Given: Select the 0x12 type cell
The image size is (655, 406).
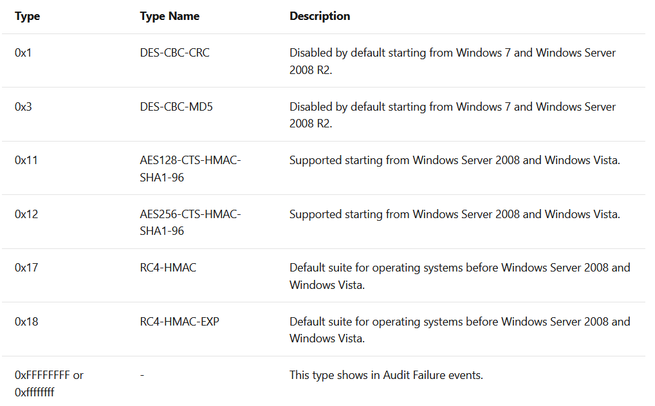Looking at the screenshot, I should [26, 214].
